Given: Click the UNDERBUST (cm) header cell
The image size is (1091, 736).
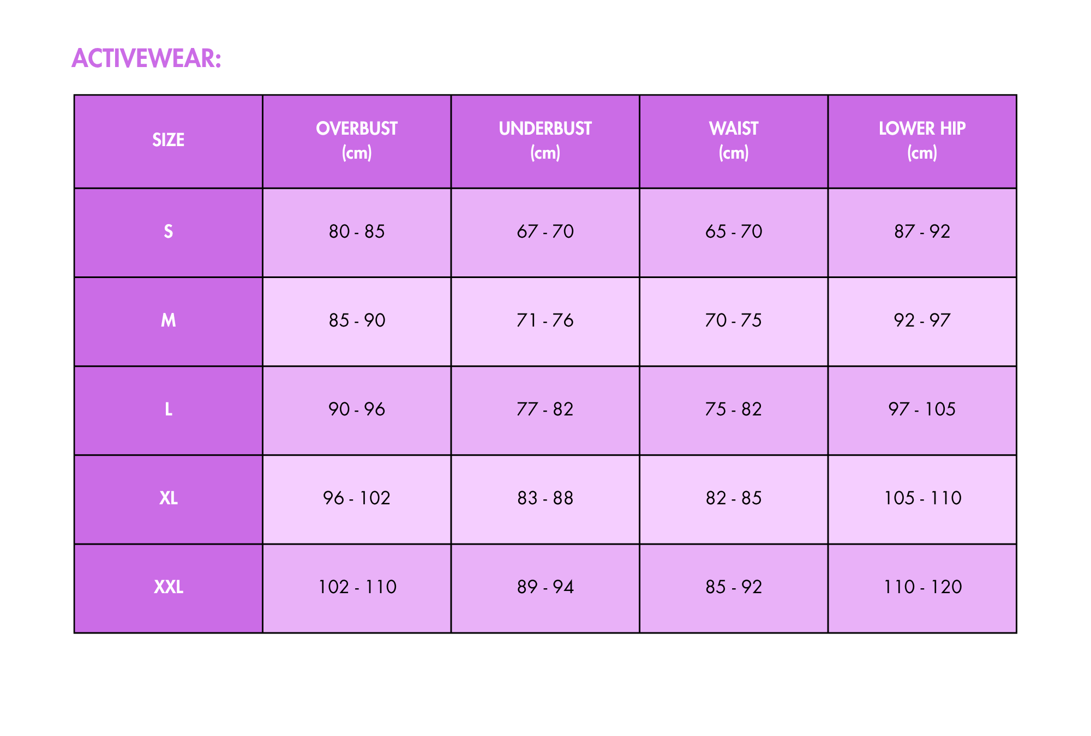Looking at the screenshot, I should [x=545, y=140].
